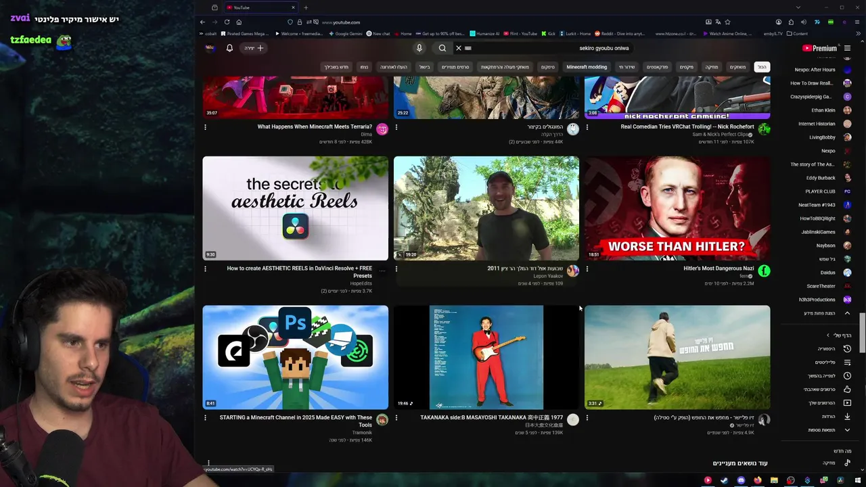Click the browser home button
Screen dimensions: 866x487
[239, 22]
